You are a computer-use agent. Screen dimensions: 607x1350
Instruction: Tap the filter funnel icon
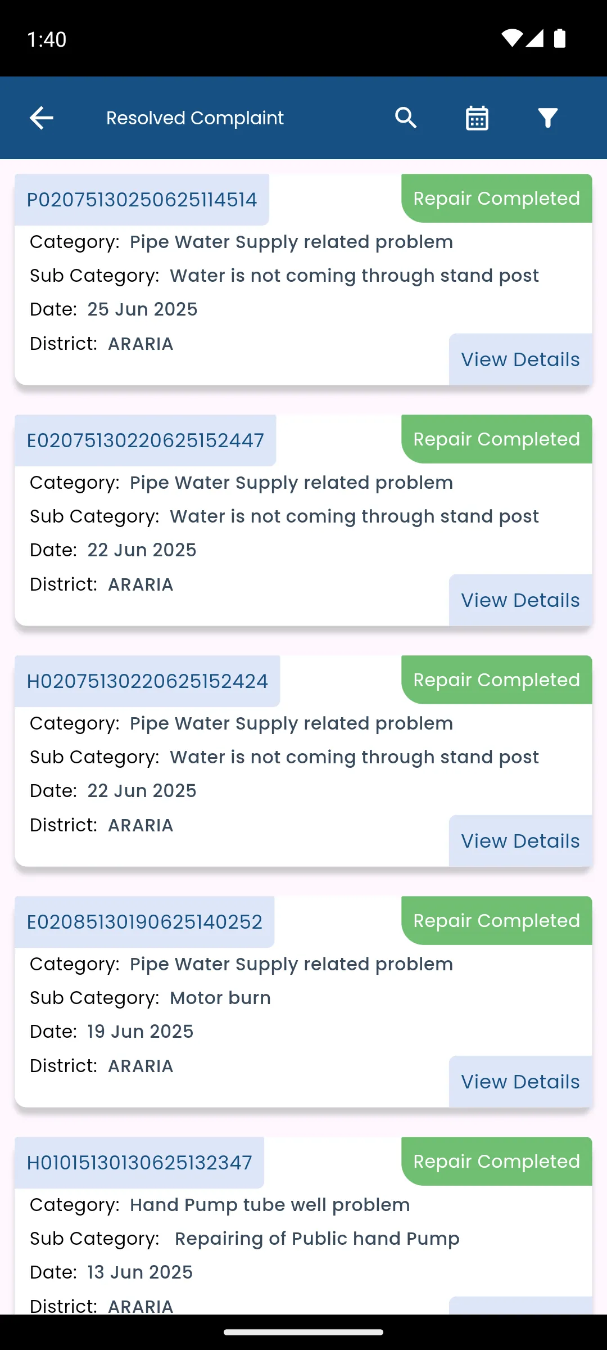click(547, 118)
